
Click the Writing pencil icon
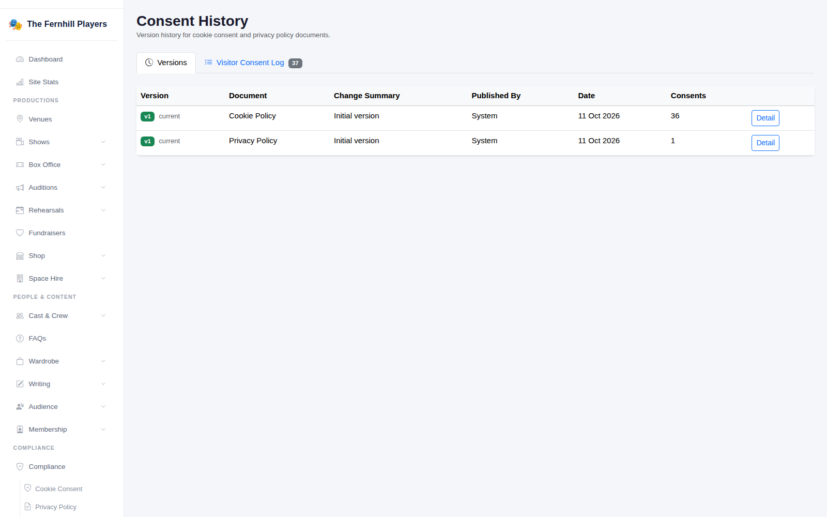pyautogui.click(x=20, y=384)
